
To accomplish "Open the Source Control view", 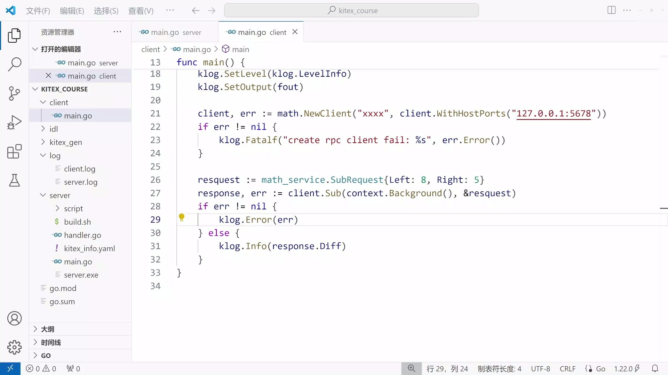I will (14, 93).
